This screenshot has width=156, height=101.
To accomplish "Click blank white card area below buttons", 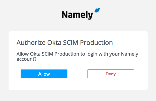I will [78, 84].
